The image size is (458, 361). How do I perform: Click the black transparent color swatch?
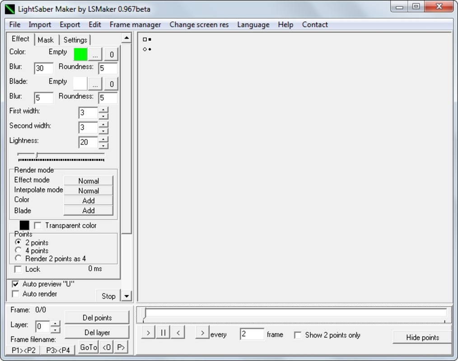[24, 225]
